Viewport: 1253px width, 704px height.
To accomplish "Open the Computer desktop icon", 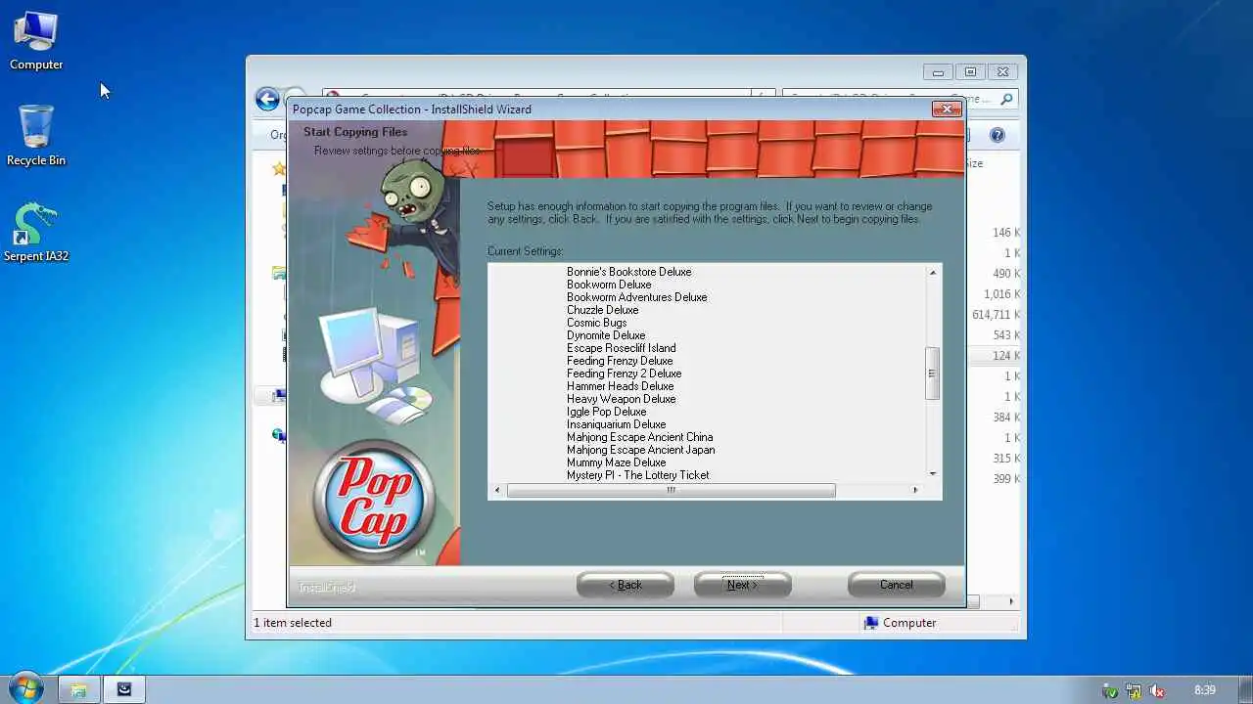I will [36, 41].
